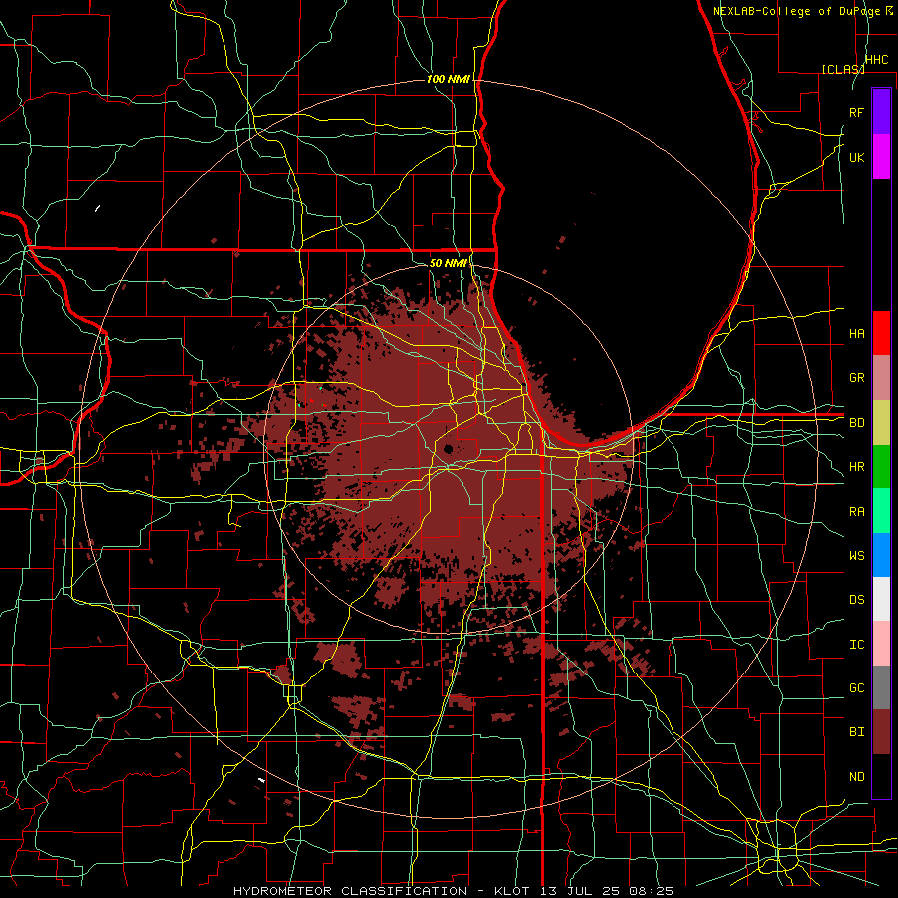Click the 13 JUL 25 date stamp

(x=579, y=891)
